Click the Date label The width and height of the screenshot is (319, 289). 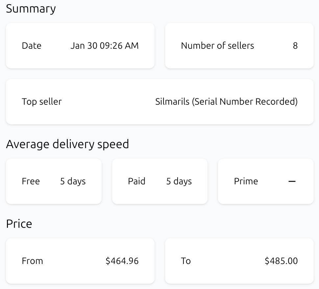(x=32, y=46)
